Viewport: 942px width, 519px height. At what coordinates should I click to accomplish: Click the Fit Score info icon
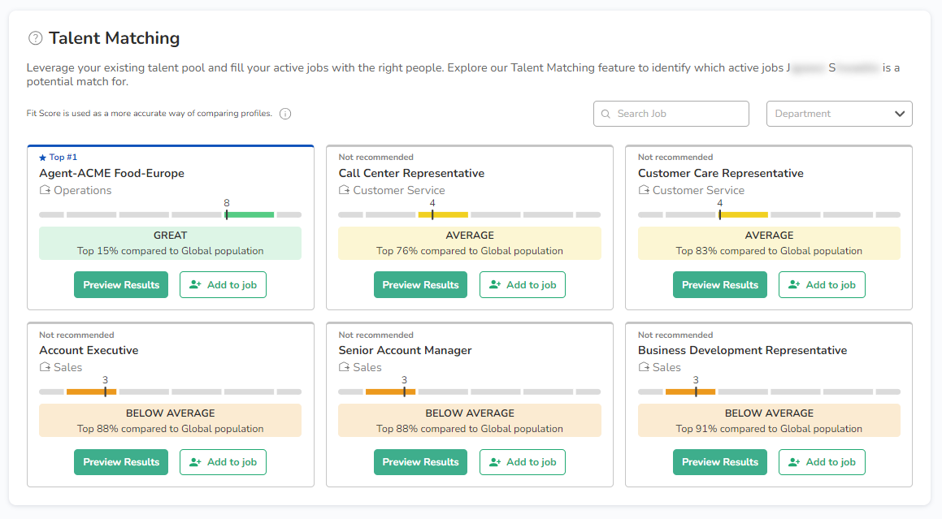click(x=285, y=114)
